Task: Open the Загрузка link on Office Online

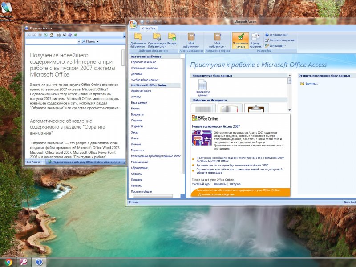Action: (x=235, y=184)
